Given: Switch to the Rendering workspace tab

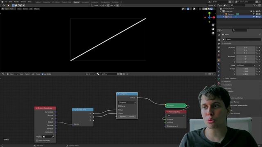Looking at the screenshot, I should 95,2.
